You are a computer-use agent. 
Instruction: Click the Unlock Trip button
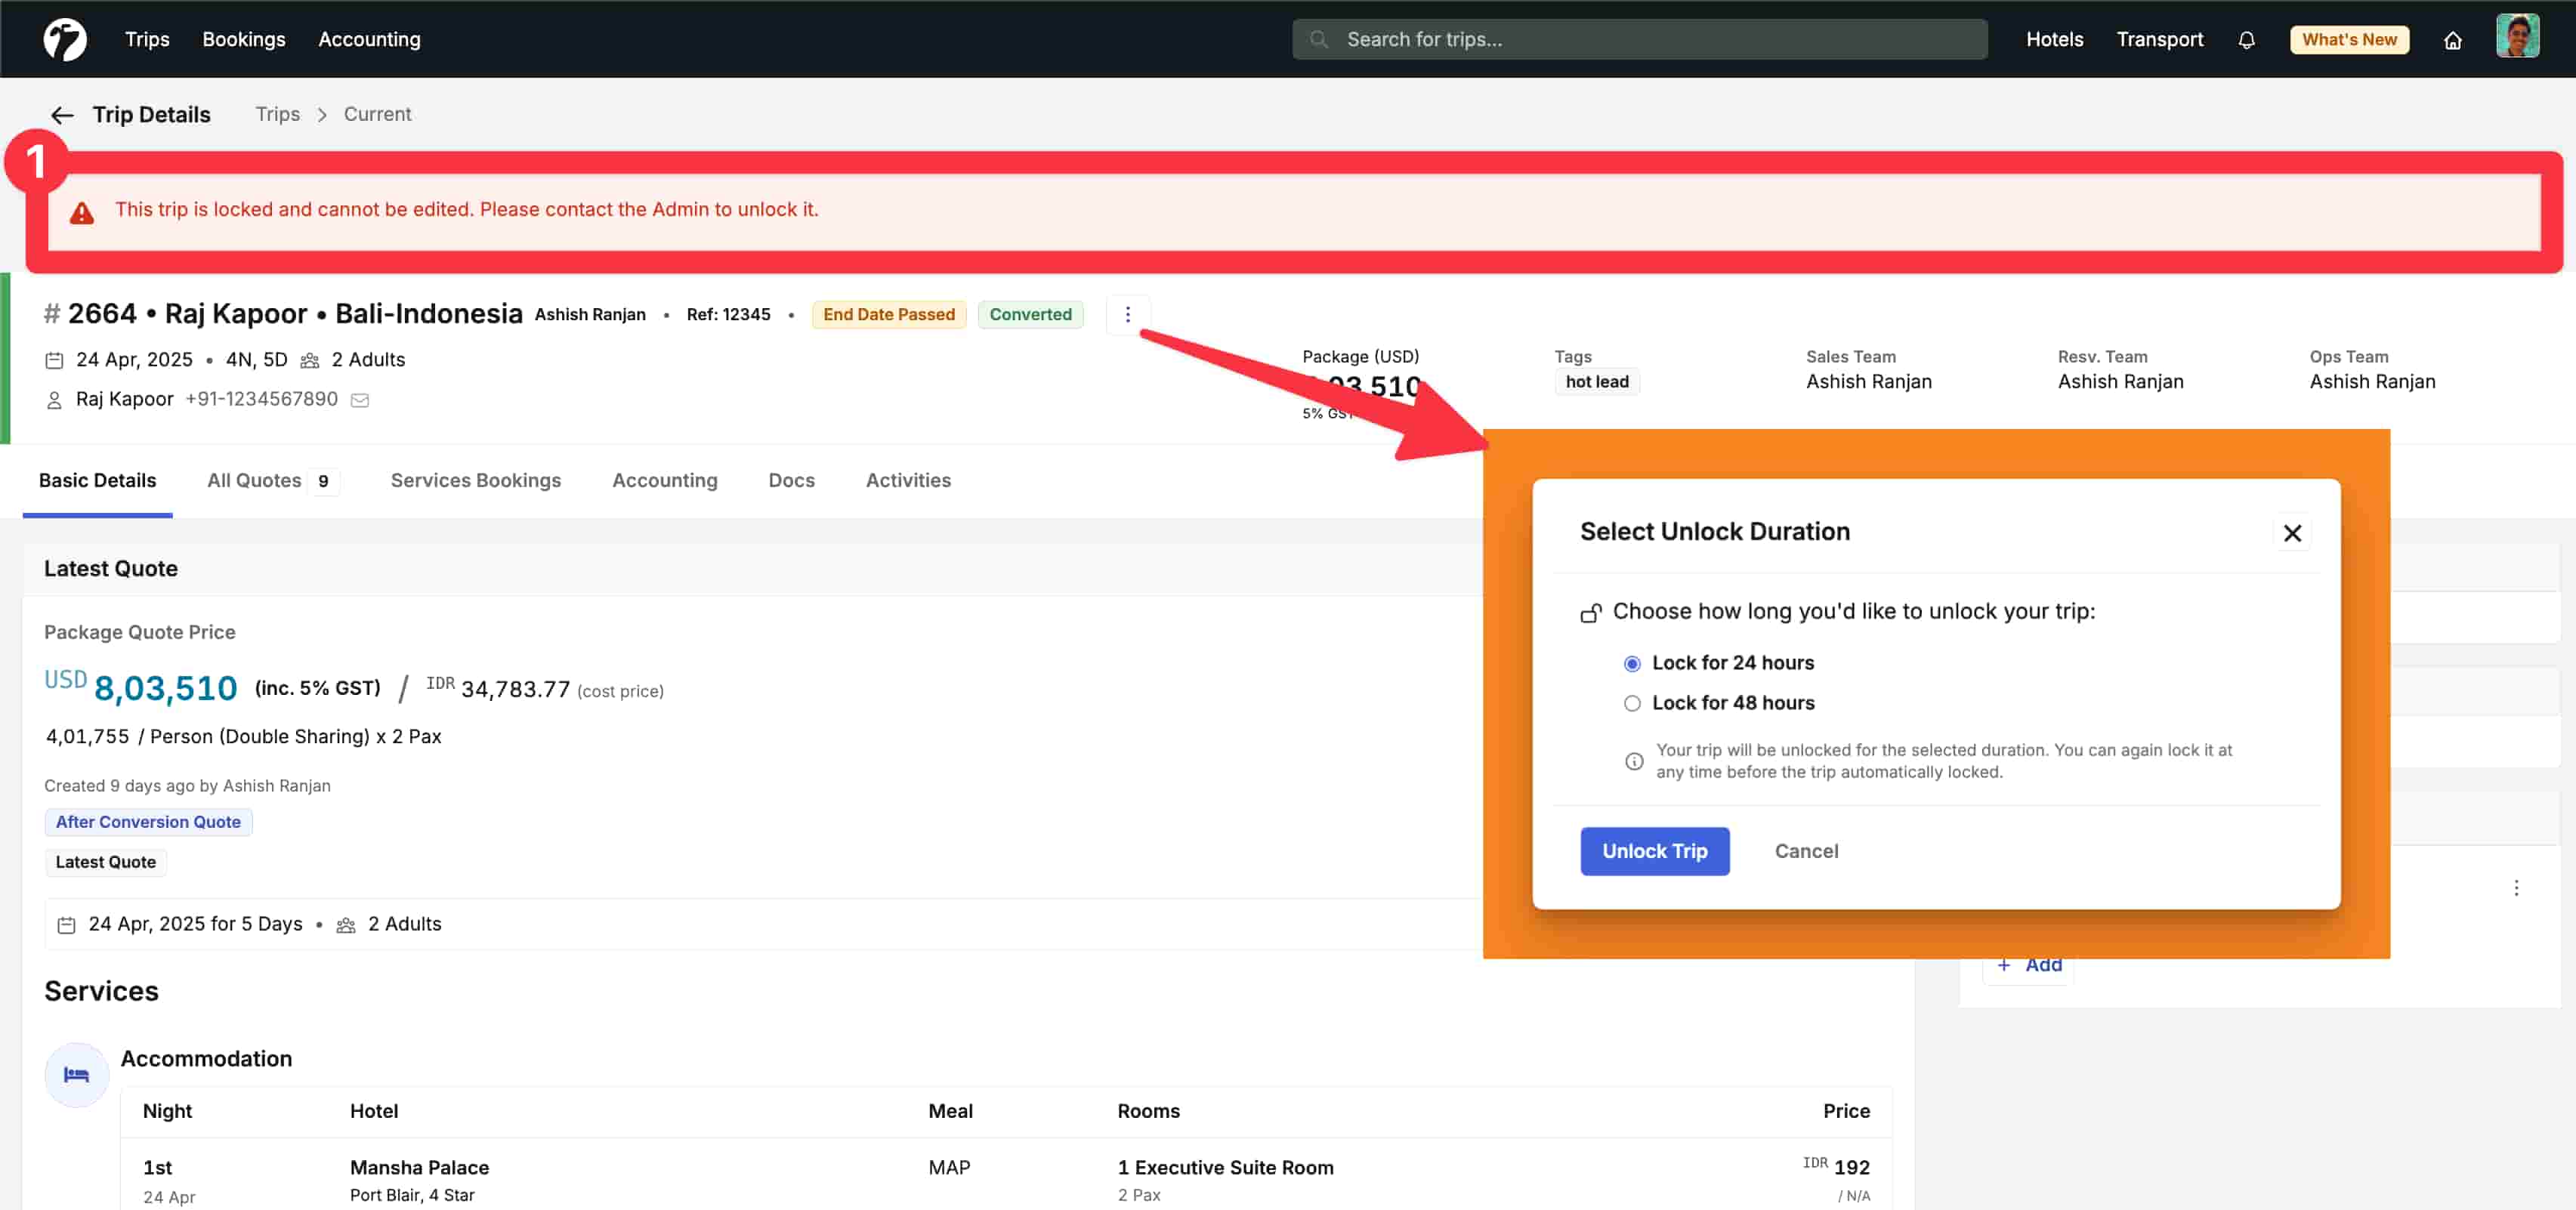click(x=1655, y=851)
